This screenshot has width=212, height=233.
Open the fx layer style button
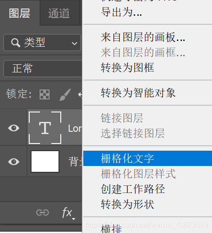pos(67,212)
